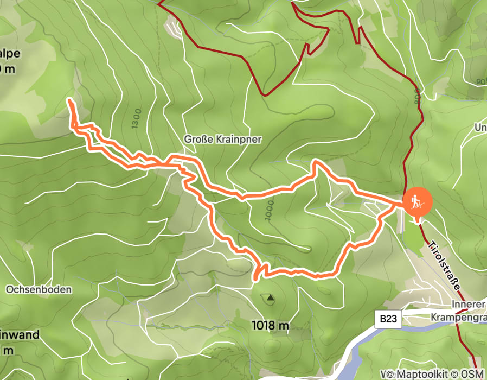Open the OSM attribution link
The width and height of the screenshot is (487, 380).
click(472, 374)
